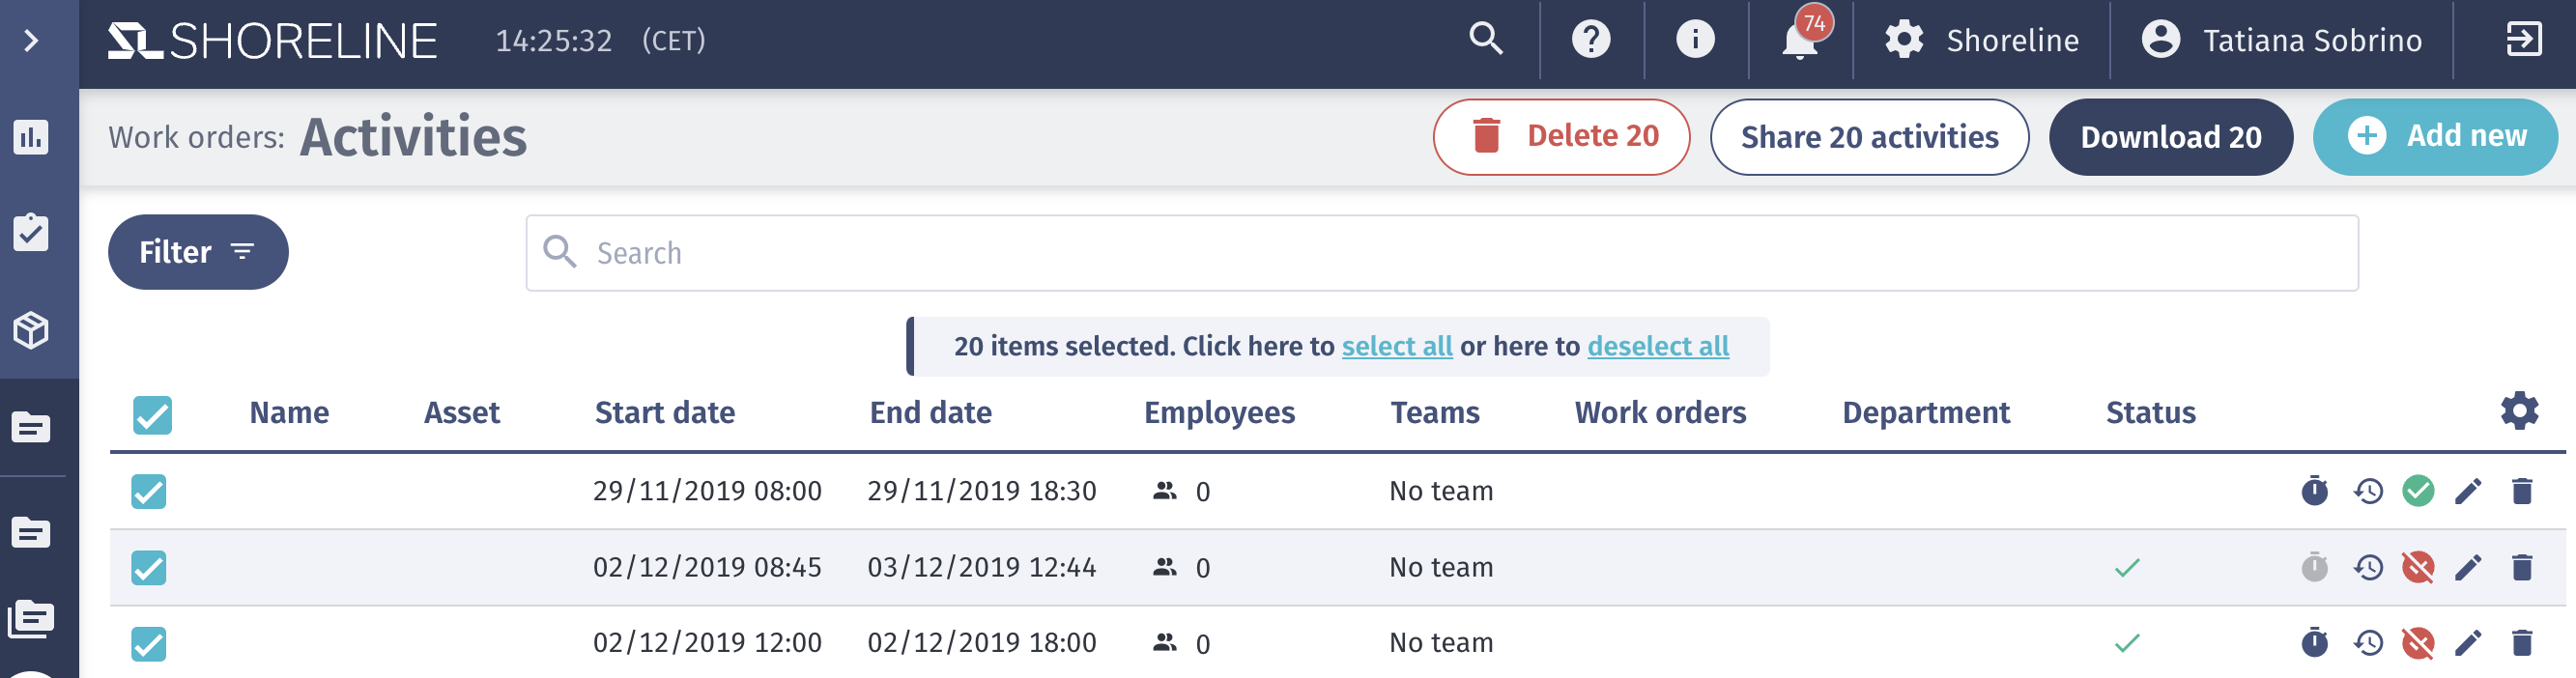
Task: Uncheck the 02/12/2019 08:45 row checkbox
Action: tap(149, 568)
